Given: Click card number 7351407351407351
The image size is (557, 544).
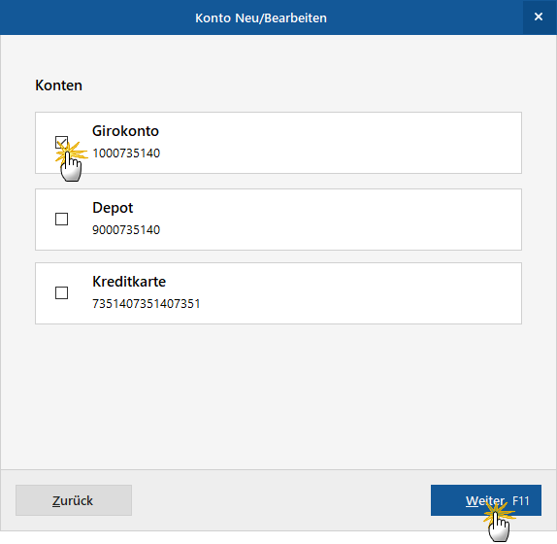Looking at the screenshot, I should 146,304.
